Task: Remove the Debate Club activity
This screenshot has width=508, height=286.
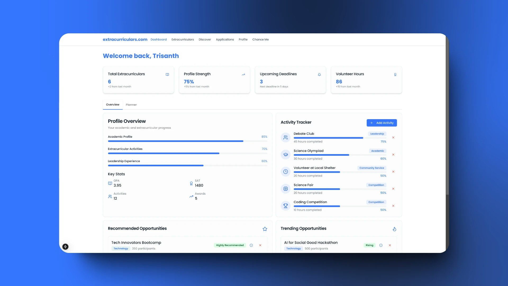Action: tap(393, 137)
